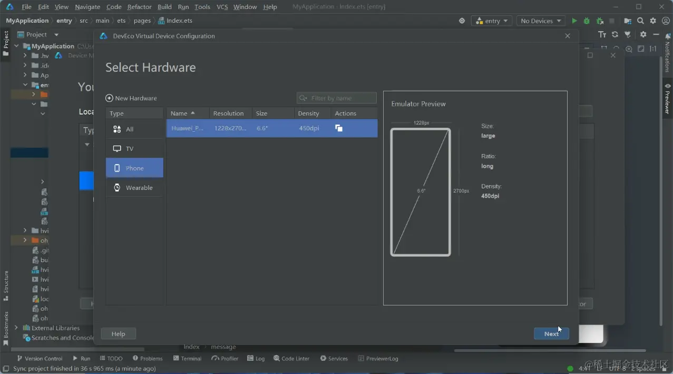Open the Navigate menu
This screenshot has height=374, width=673.
pyautogui.click(x=87, y=7)
